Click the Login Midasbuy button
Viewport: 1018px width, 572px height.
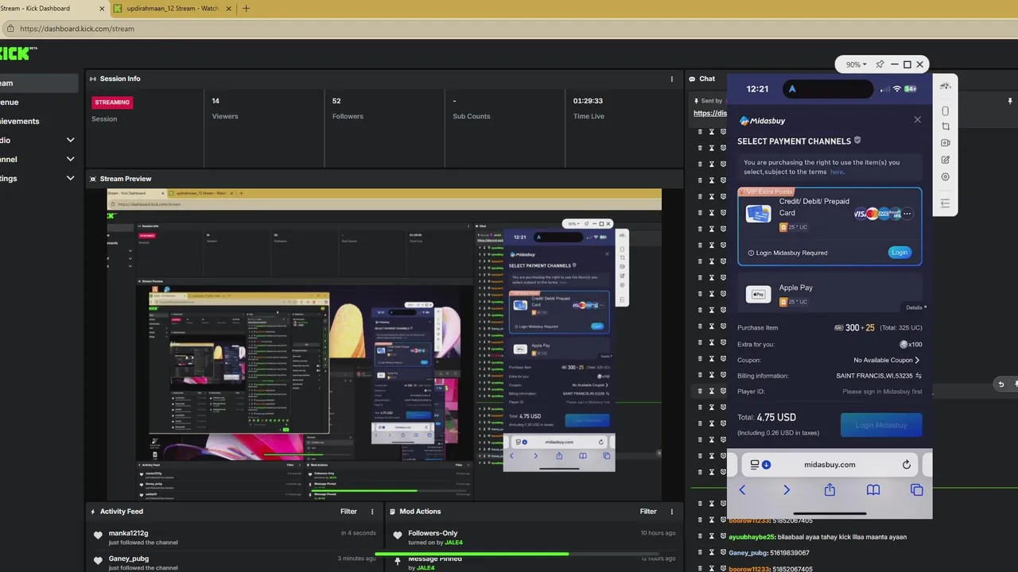(x=881, y=425)
